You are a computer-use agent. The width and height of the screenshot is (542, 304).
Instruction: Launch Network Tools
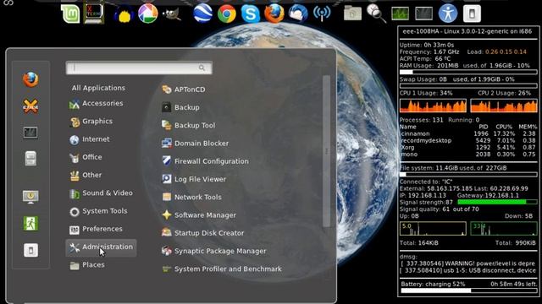(191, 197)
